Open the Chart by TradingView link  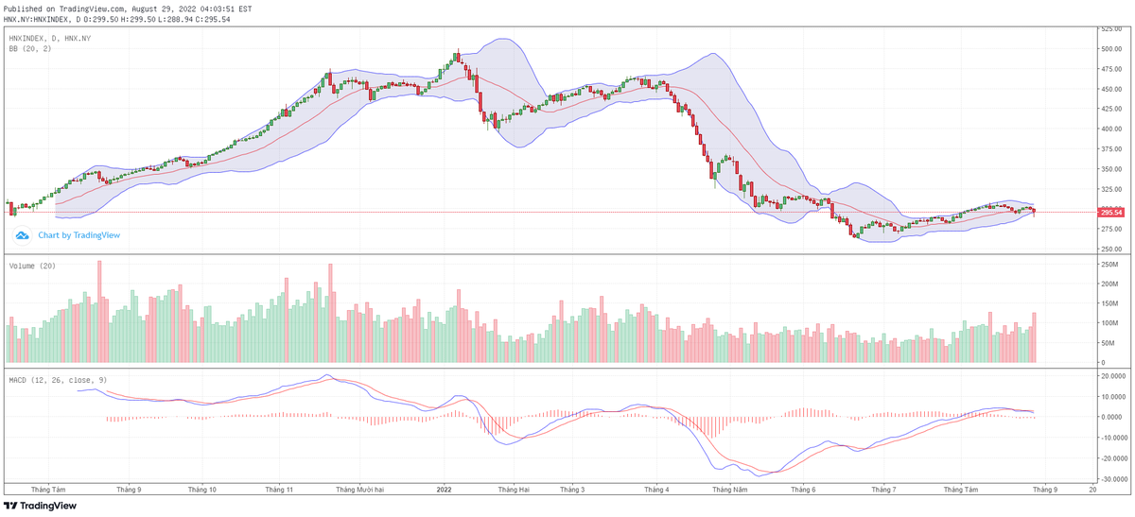coord(79,235)
